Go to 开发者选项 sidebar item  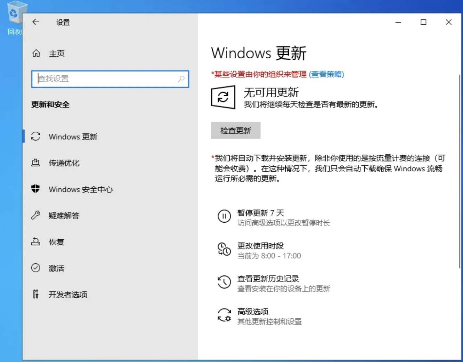pos(110,295)
